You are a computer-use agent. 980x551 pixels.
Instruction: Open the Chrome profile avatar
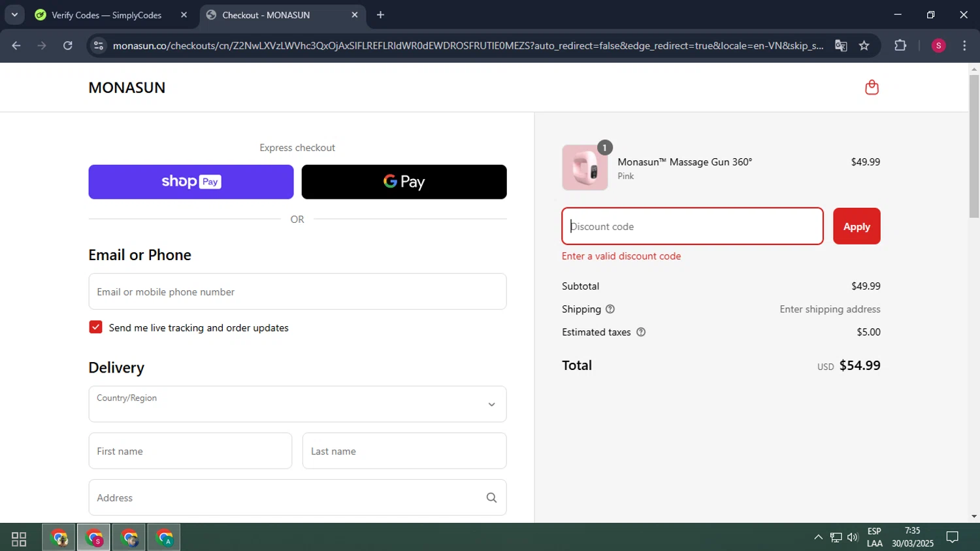tap(938, 46)
